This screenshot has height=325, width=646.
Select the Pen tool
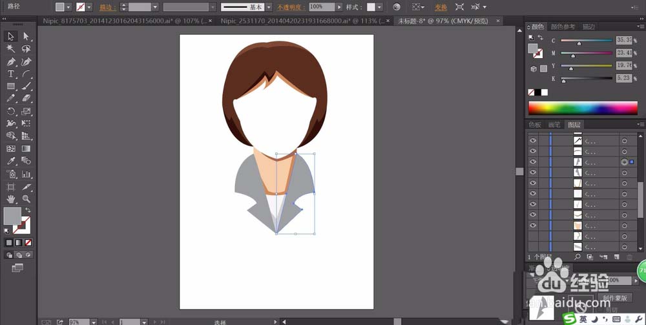pyautogui.click(x=11, y=61)
